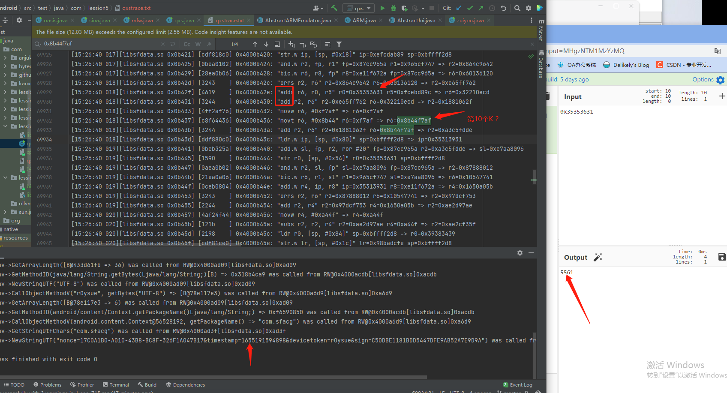727x393 pixels.
Task: Click the Output magic wand icon
Action: tap(598, 257)
